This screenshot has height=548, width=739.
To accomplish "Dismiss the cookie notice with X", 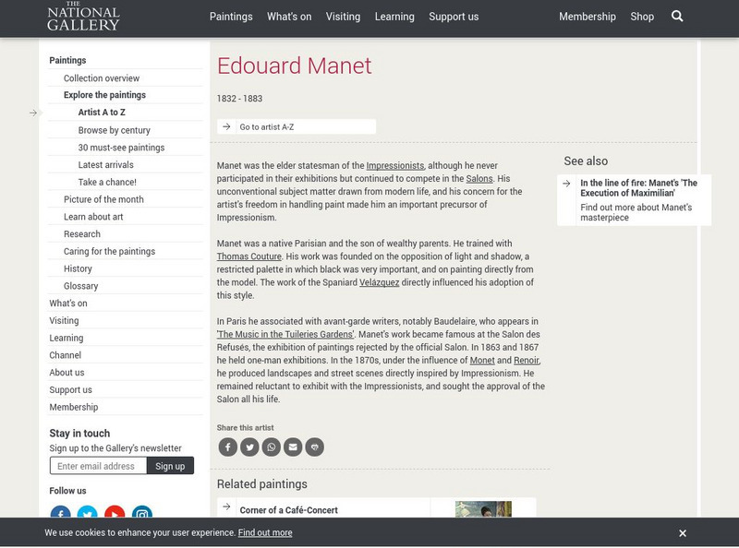I will pyautogui.click(x=683, y=533).
